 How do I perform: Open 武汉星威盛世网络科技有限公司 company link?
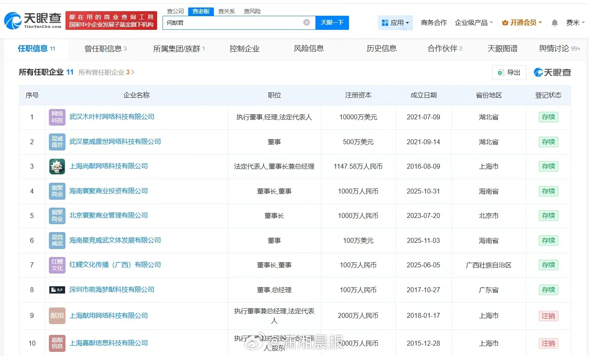115,142
